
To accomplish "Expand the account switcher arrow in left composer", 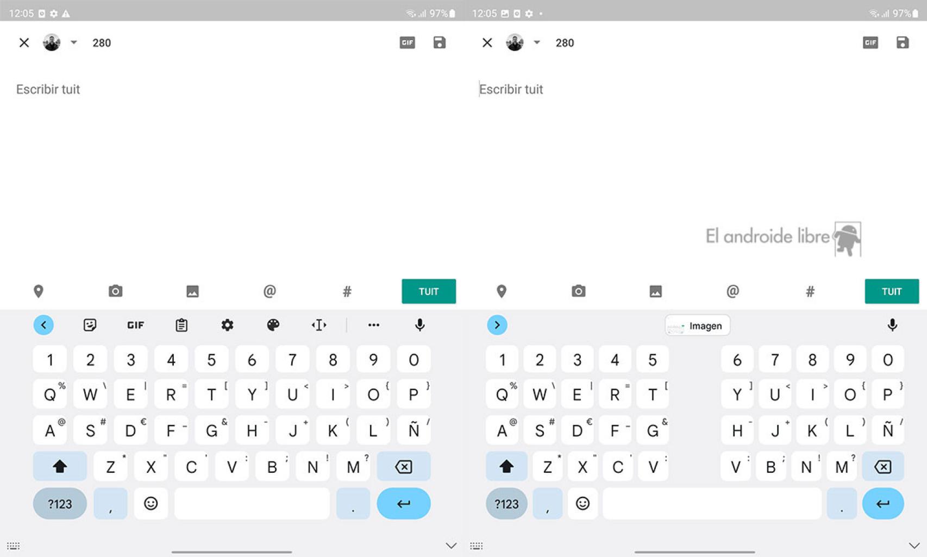I will tap(74, 42).
